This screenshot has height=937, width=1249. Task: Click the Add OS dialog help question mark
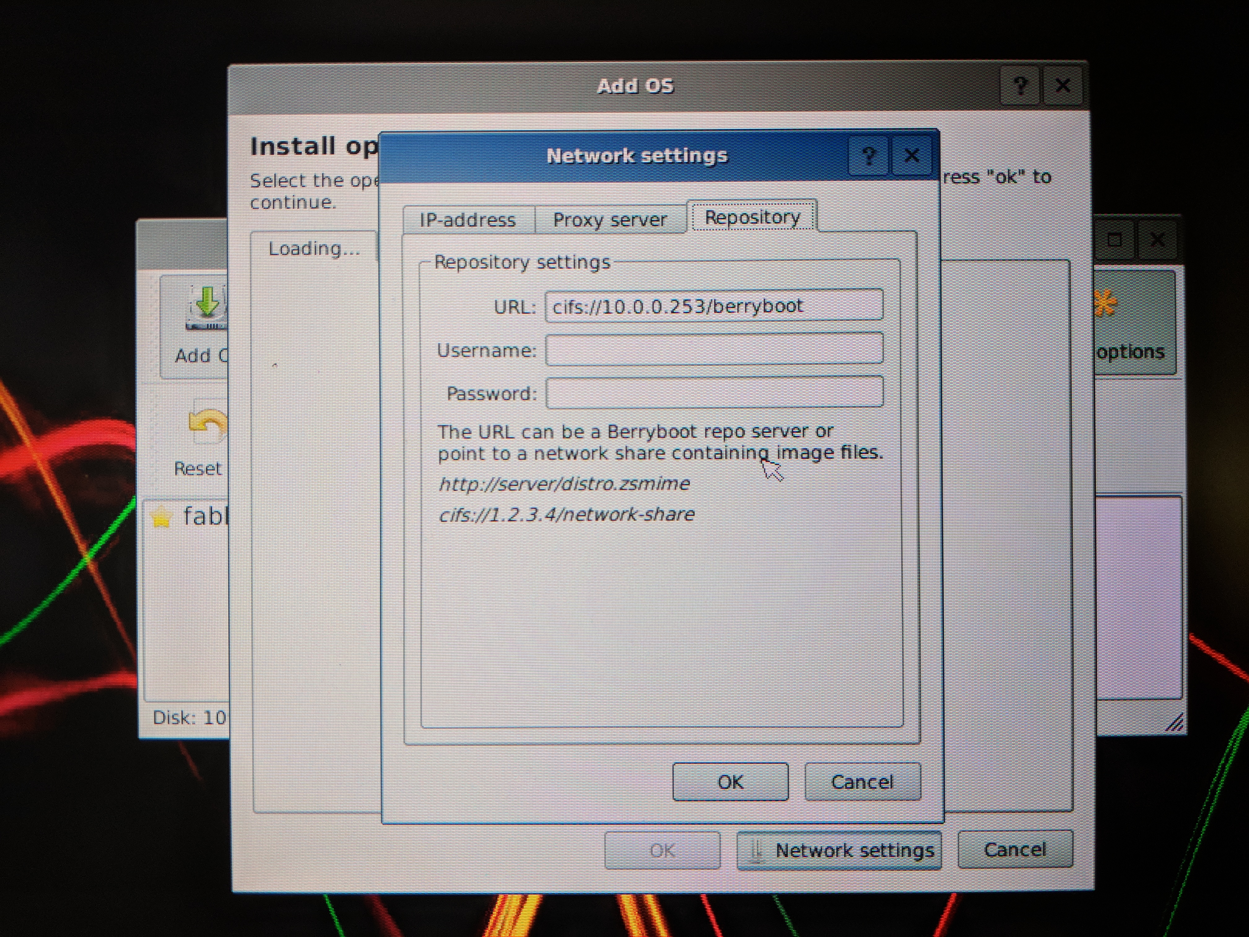point(1020,86)
